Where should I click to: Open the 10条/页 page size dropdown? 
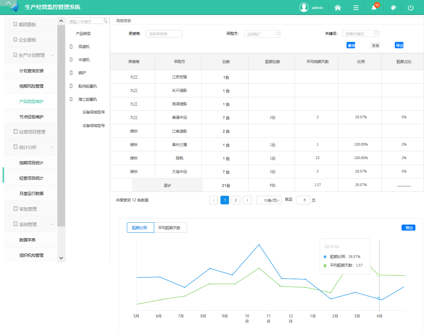click(269, 200)
